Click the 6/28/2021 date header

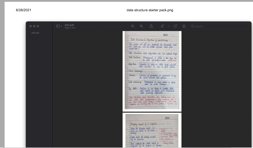pos(23,10)
